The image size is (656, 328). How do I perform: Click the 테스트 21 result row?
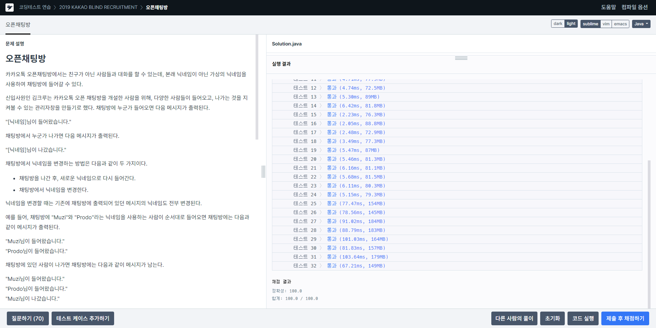[457, 168]
